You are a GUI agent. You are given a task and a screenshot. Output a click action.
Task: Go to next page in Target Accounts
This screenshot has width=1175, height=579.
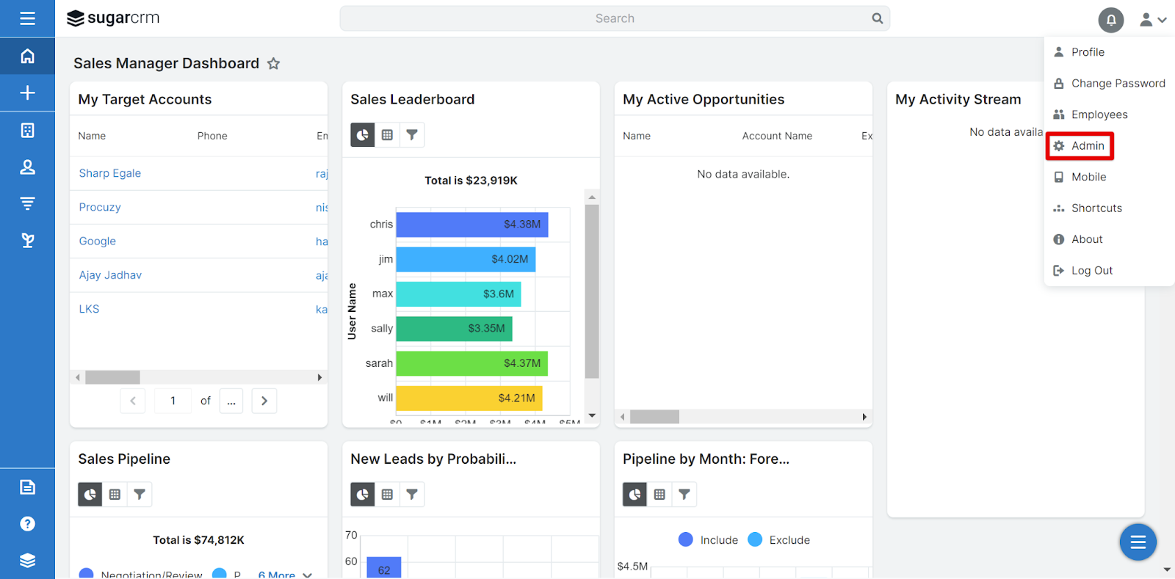point(264,401)
